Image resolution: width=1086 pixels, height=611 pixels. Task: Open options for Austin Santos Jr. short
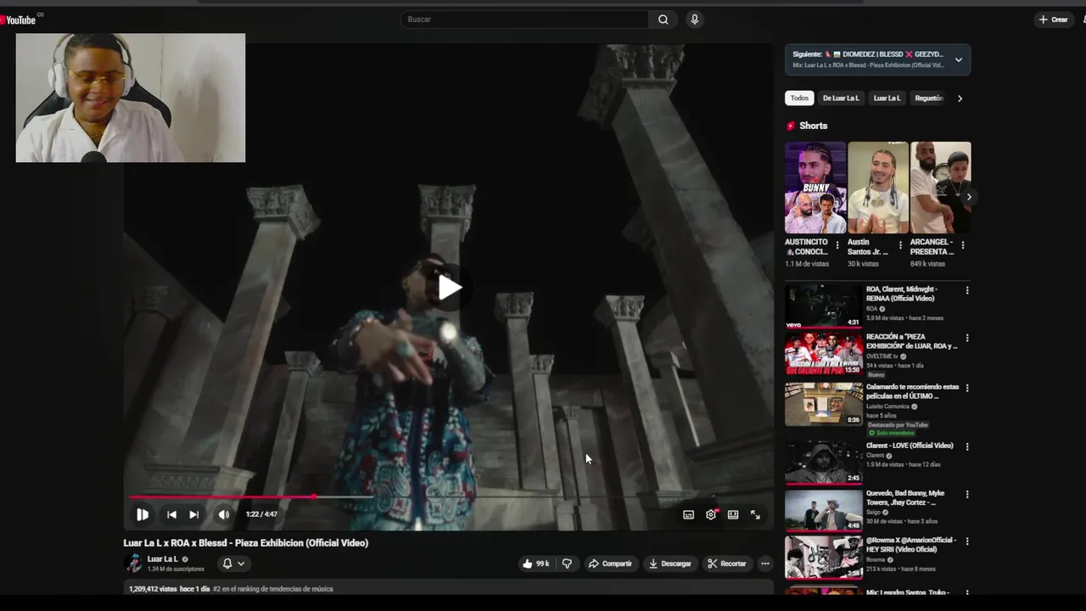point(900,245)
